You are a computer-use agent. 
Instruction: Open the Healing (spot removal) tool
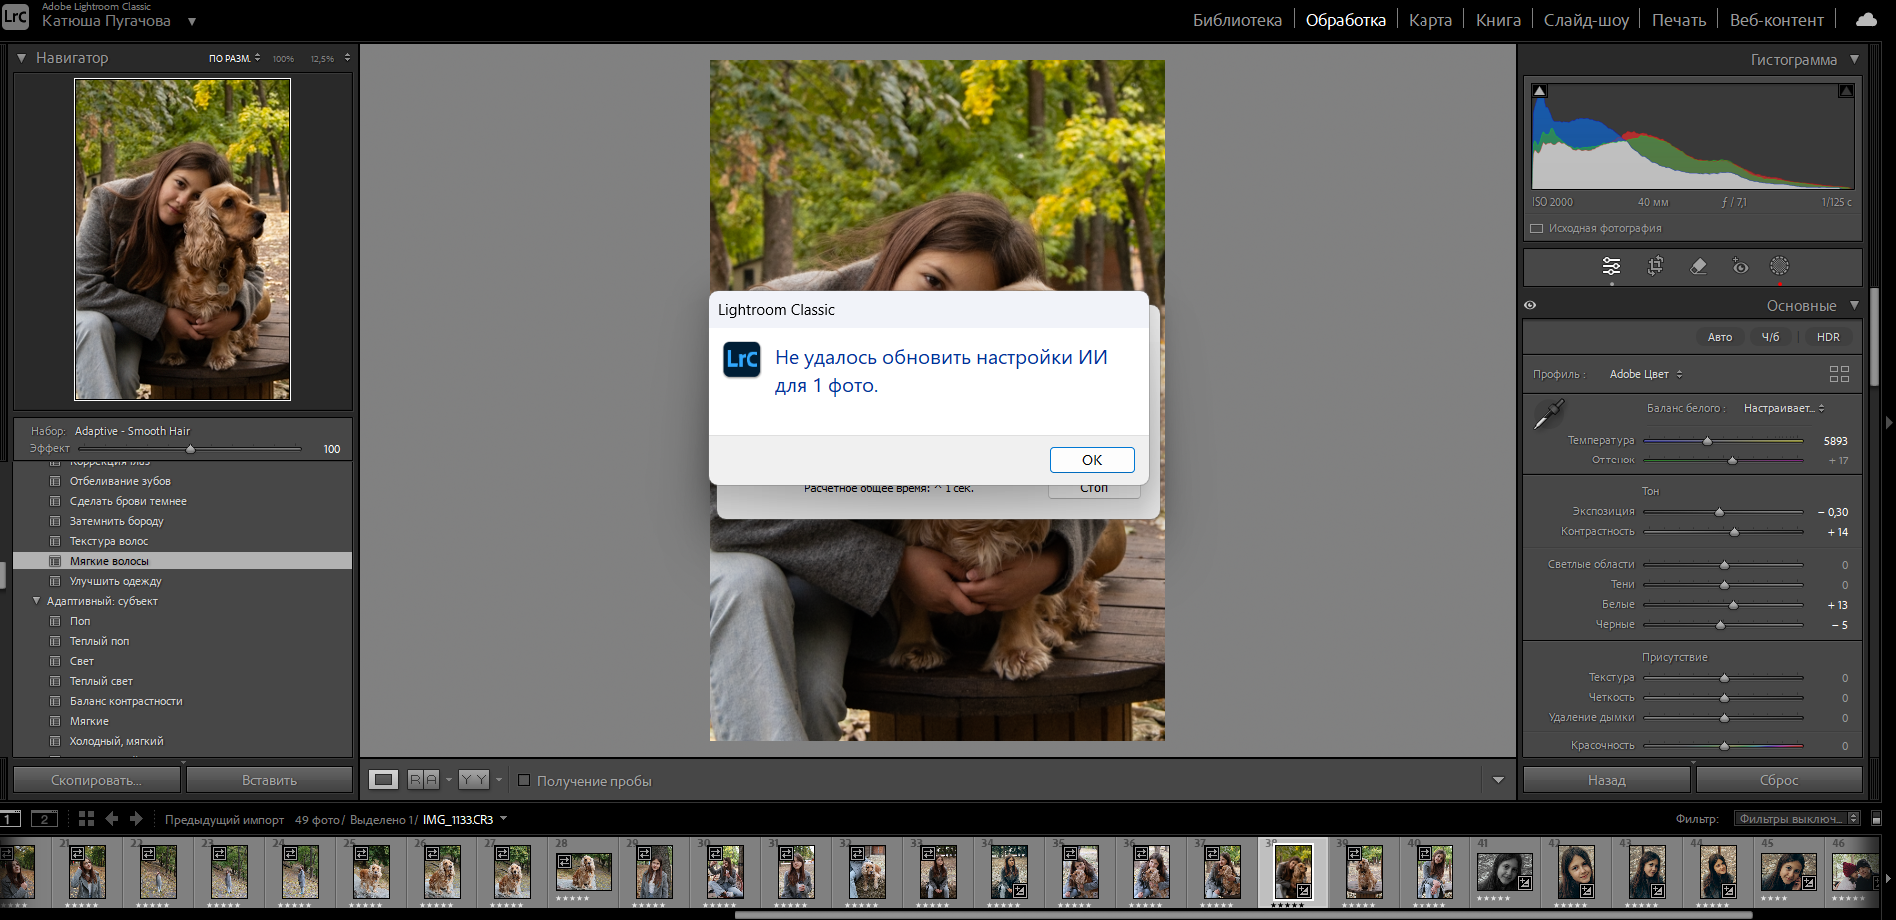tap(1697, 266)
